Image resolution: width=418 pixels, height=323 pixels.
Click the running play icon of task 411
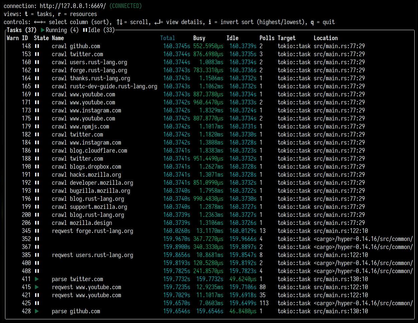37,279
